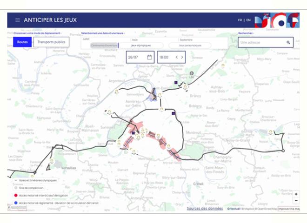Select venue marker near Vaires at east

[x=271, y=132]
